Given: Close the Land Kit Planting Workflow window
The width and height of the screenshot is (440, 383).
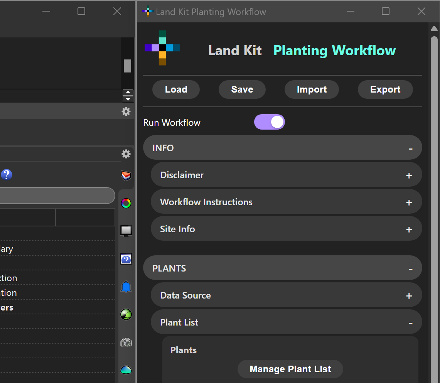Looking at the screenshot, I should [421, 11].
